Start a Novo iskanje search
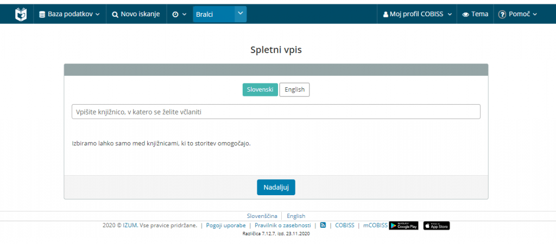This screenshot has height=244, width=556. click(x=136, y=14)
